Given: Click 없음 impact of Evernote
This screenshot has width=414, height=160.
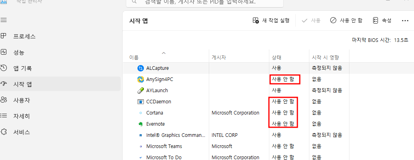Looking at the screenshot, I should (317, 124).
